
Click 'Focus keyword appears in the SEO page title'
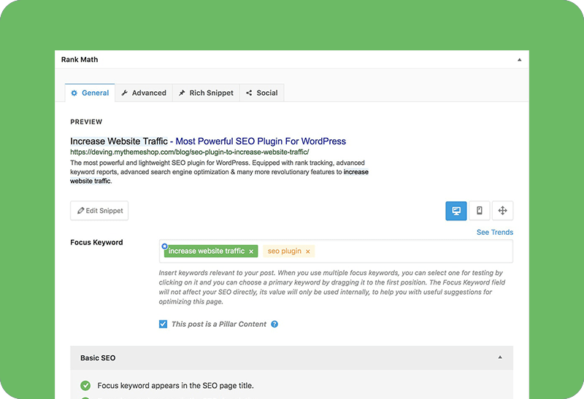(x=175, y=386)
